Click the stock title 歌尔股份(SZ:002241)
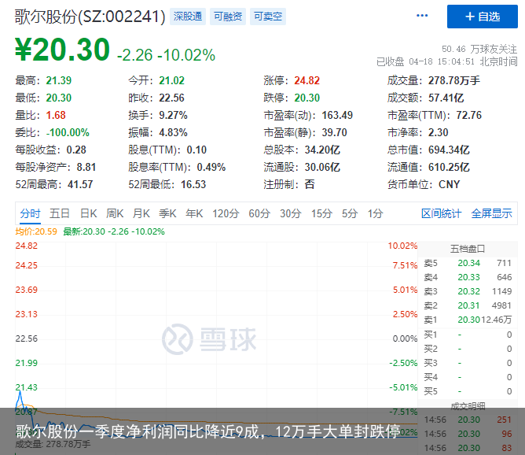The height and width of the screenshot is (455, 525). pyautogui.click(x=90, y=17)
